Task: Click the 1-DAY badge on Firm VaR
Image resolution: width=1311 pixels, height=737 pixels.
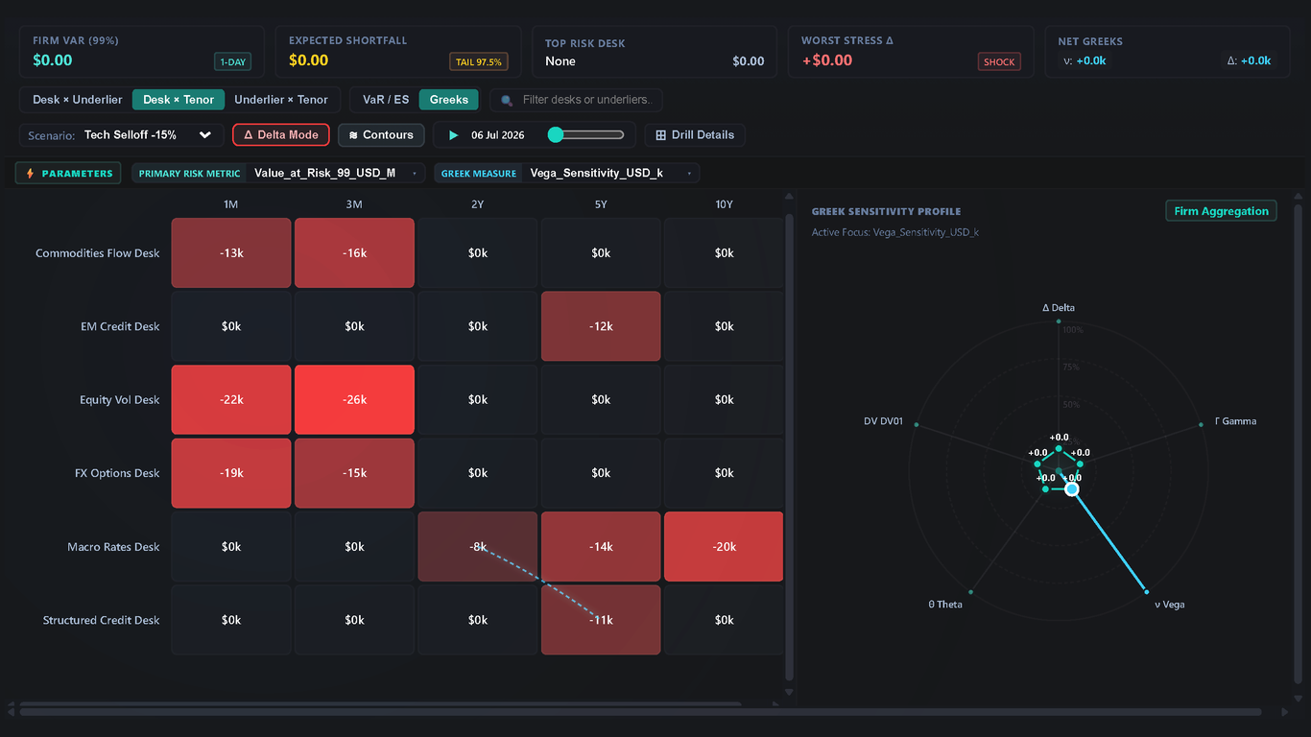Action: pyautogui.click(x=233, y=62)
